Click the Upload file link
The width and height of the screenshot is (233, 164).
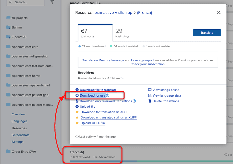[87, 107]
